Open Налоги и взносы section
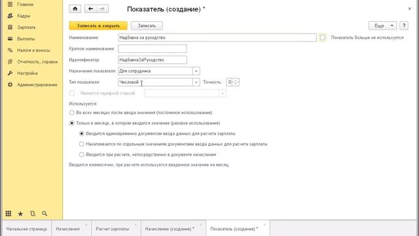419x236 pixels. [33, 50]
